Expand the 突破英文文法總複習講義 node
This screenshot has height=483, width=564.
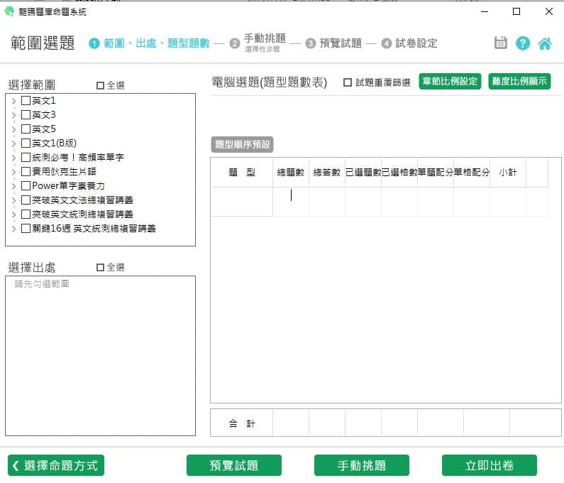point(13,200)
